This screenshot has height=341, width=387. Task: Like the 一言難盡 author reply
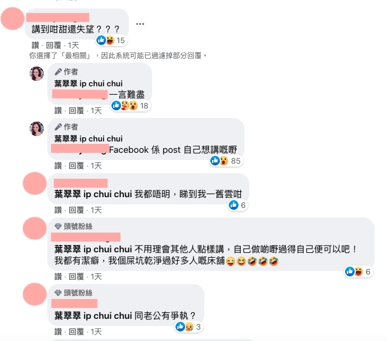(x=58, y=110)
